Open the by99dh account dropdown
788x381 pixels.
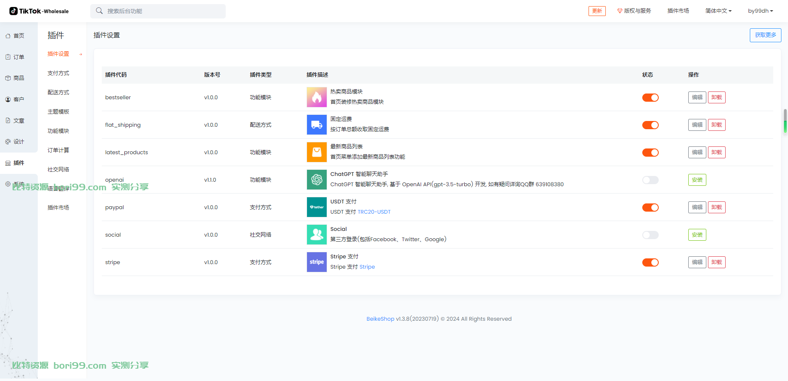coord(761,11)
